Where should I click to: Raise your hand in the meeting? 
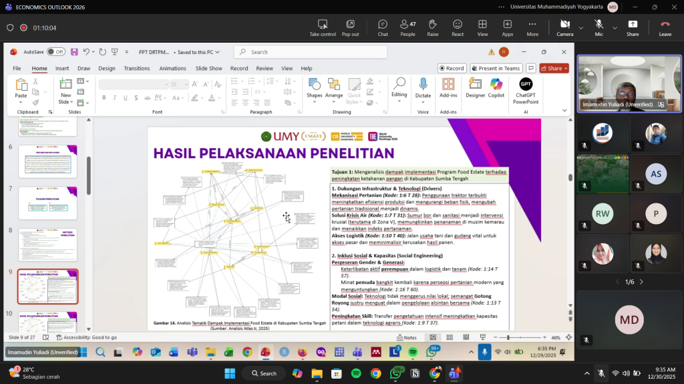pos(433,27)
